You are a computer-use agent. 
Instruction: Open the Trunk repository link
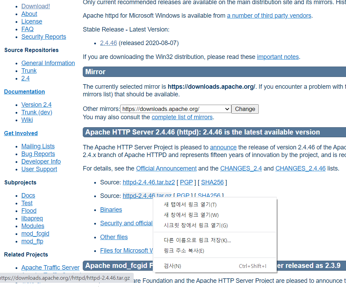pos(29,71)
